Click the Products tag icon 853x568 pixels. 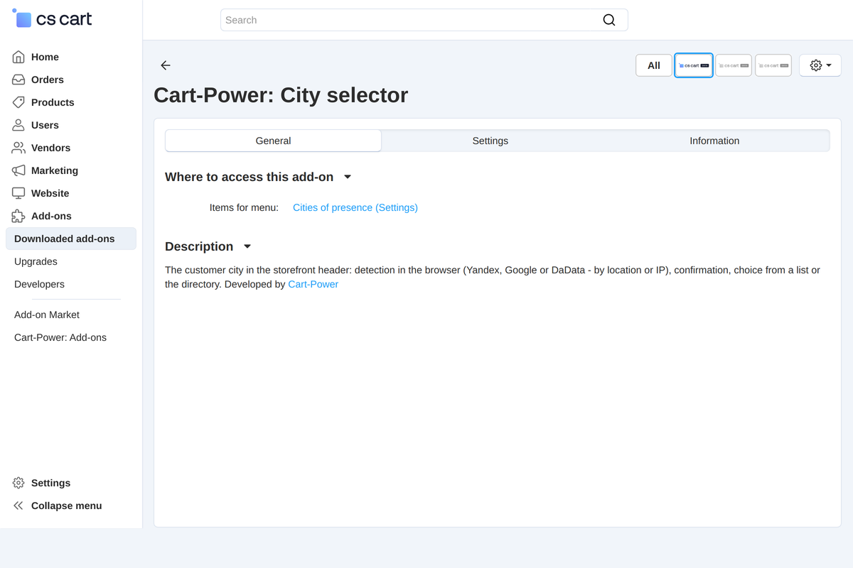point(18,102)
